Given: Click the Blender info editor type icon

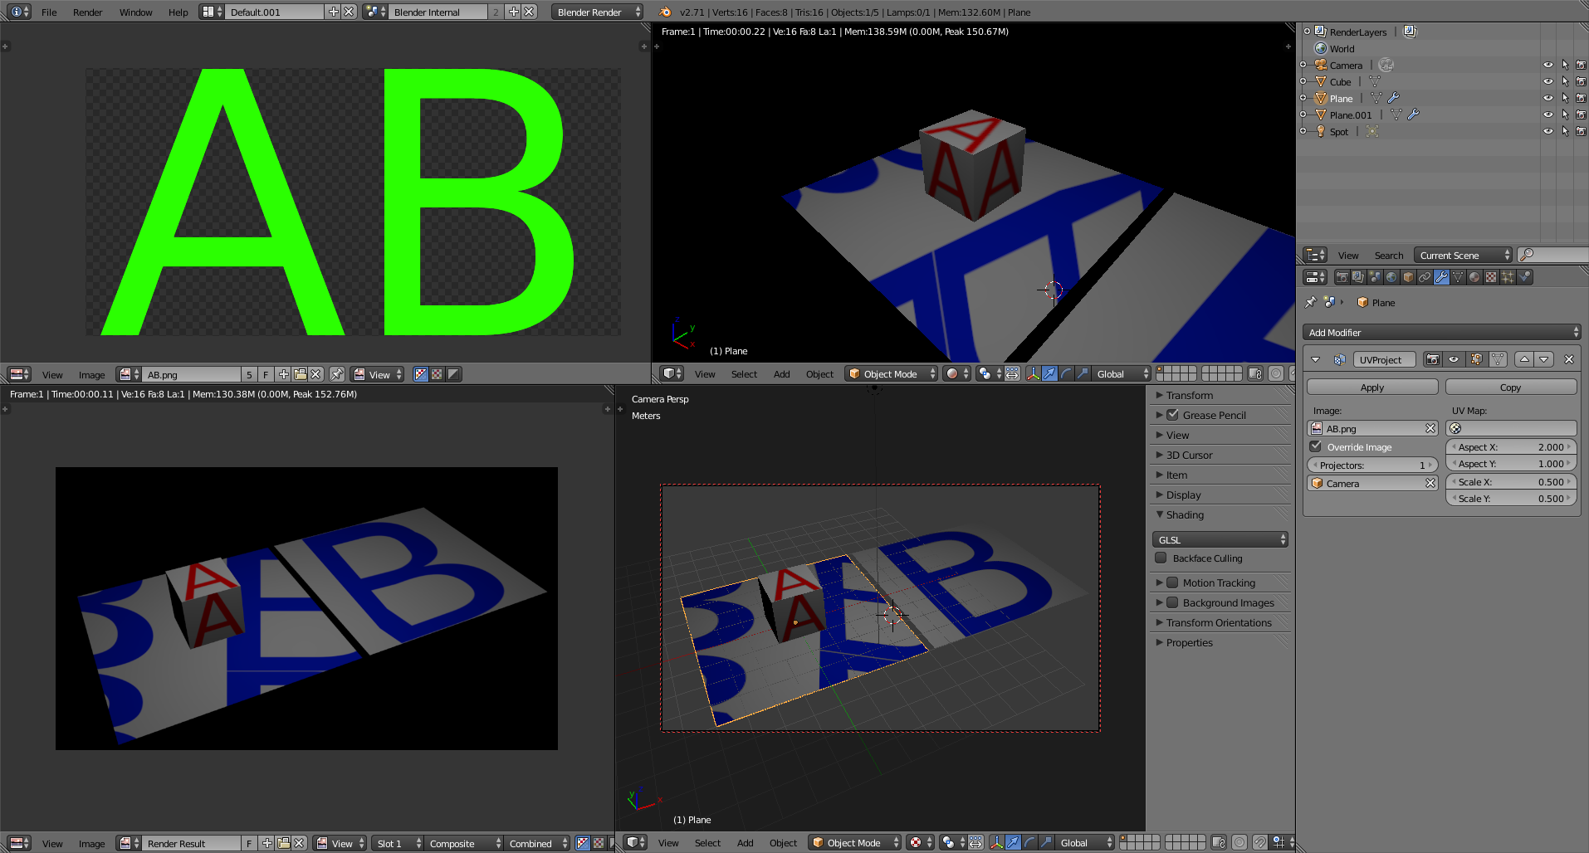Looking at the screenshot, I should (19, 12).
